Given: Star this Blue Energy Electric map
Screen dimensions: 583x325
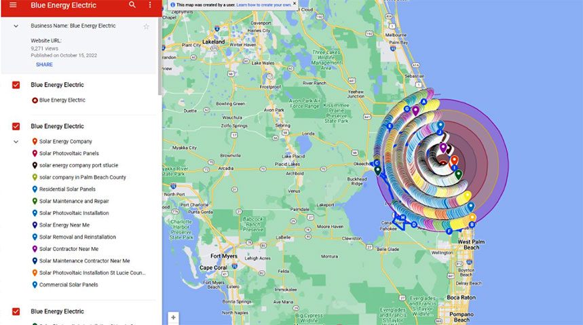Looking at the screenshot, I should pos(146,26).
